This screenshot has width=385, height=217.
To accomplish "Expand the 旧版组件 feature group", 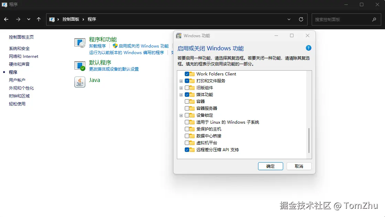I will [181, 87].
